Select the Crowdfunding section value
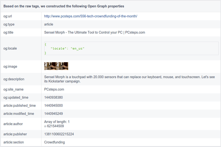221x147 pixels. coord(55,142)
